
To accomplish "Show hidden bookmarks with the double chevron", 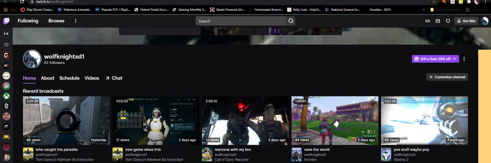I will [x=424, y=10].
